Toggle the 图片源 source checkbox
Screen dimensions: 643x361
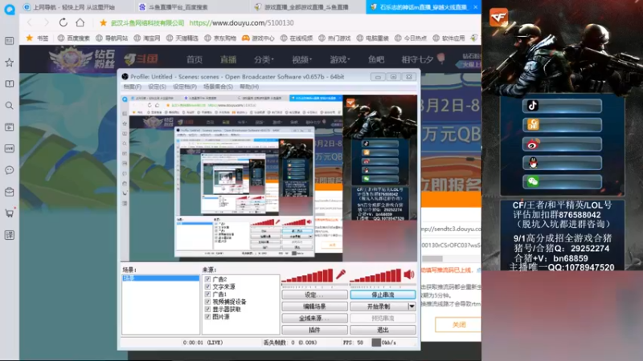pyautogui.click(x=207, y=317)
